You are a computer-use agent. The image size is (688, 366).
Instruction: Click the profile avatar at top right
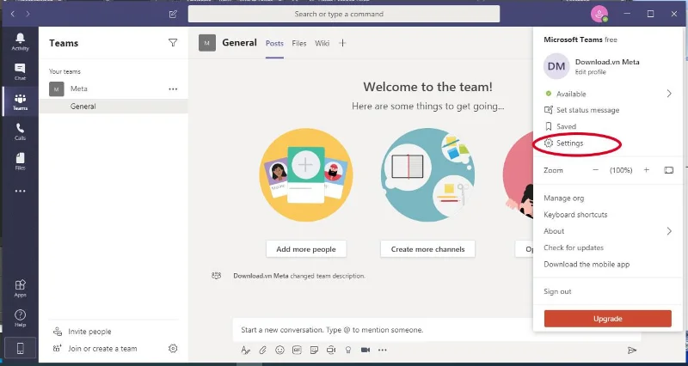tap(599, 14)
